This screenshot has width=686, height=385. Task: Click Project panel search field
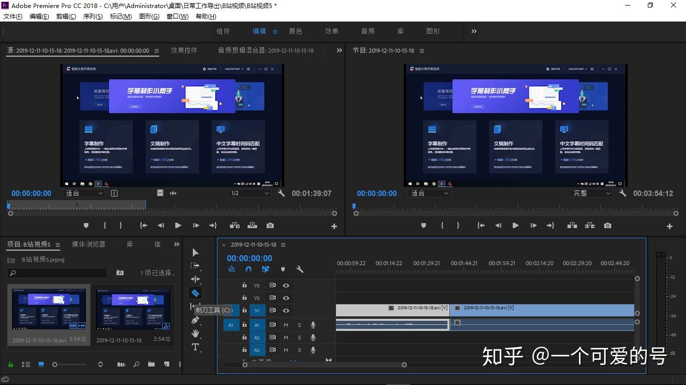pyautogui.click(x=57, y=273)
